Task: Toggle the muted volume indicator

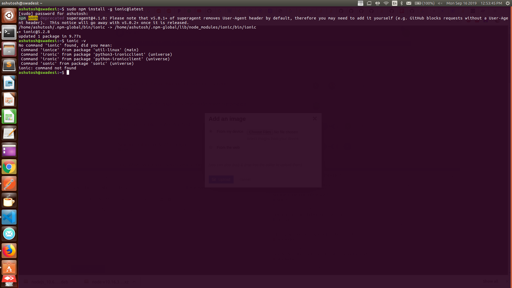Action: [x=440, y=3]
